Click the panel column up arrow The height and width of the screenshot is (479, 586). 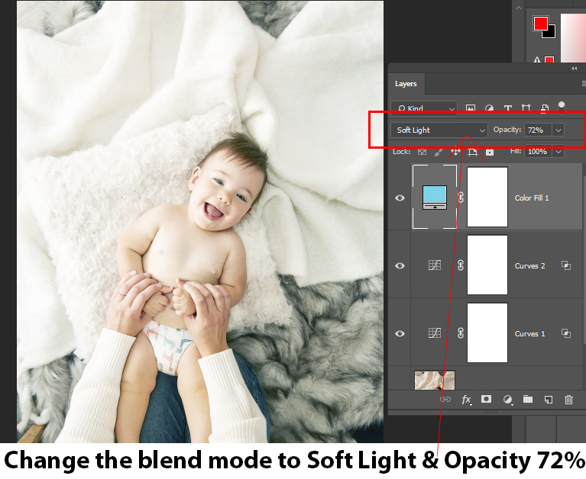coord(519,8)
